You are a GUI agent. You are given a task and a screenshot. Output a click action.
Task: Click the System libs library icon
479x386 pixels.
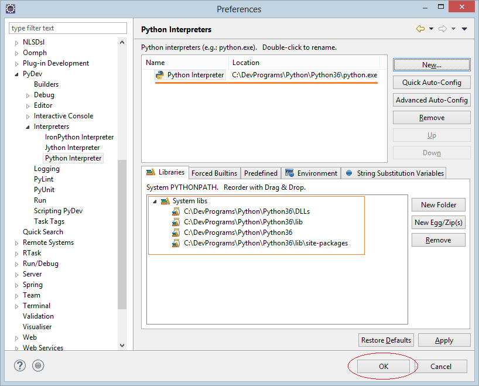click(x=165, y=201)
